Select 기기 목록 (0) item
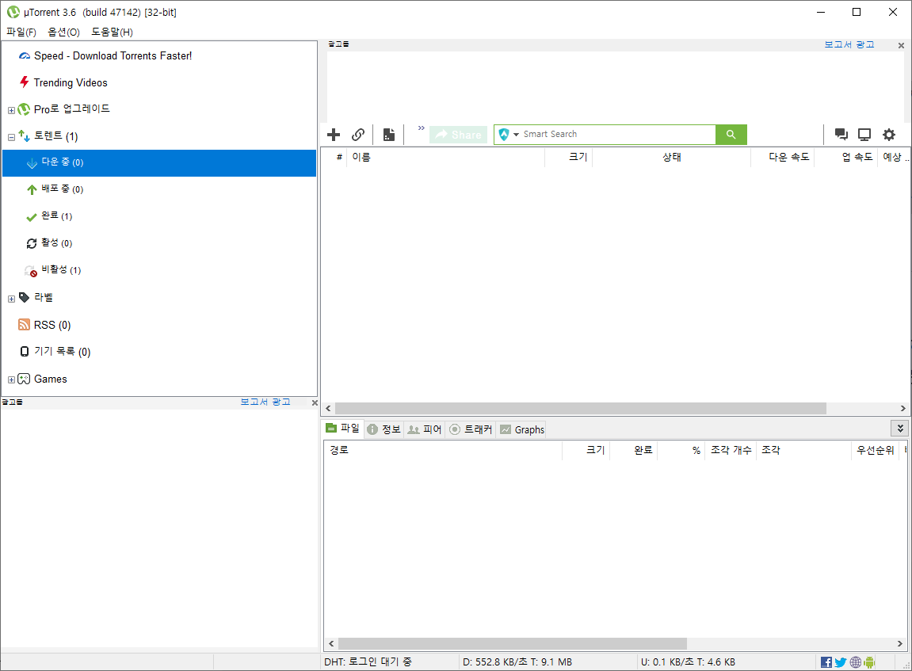The image size is (912, 671). (x=63, y=351)
